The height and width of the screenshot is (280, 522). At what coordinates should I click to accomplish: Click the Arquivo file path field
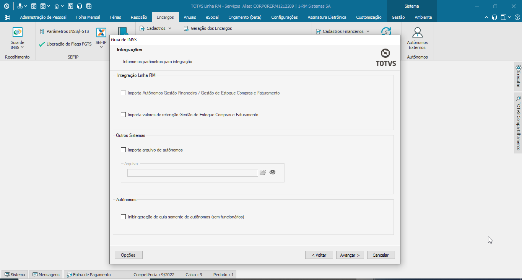click(x=193, y=173)
